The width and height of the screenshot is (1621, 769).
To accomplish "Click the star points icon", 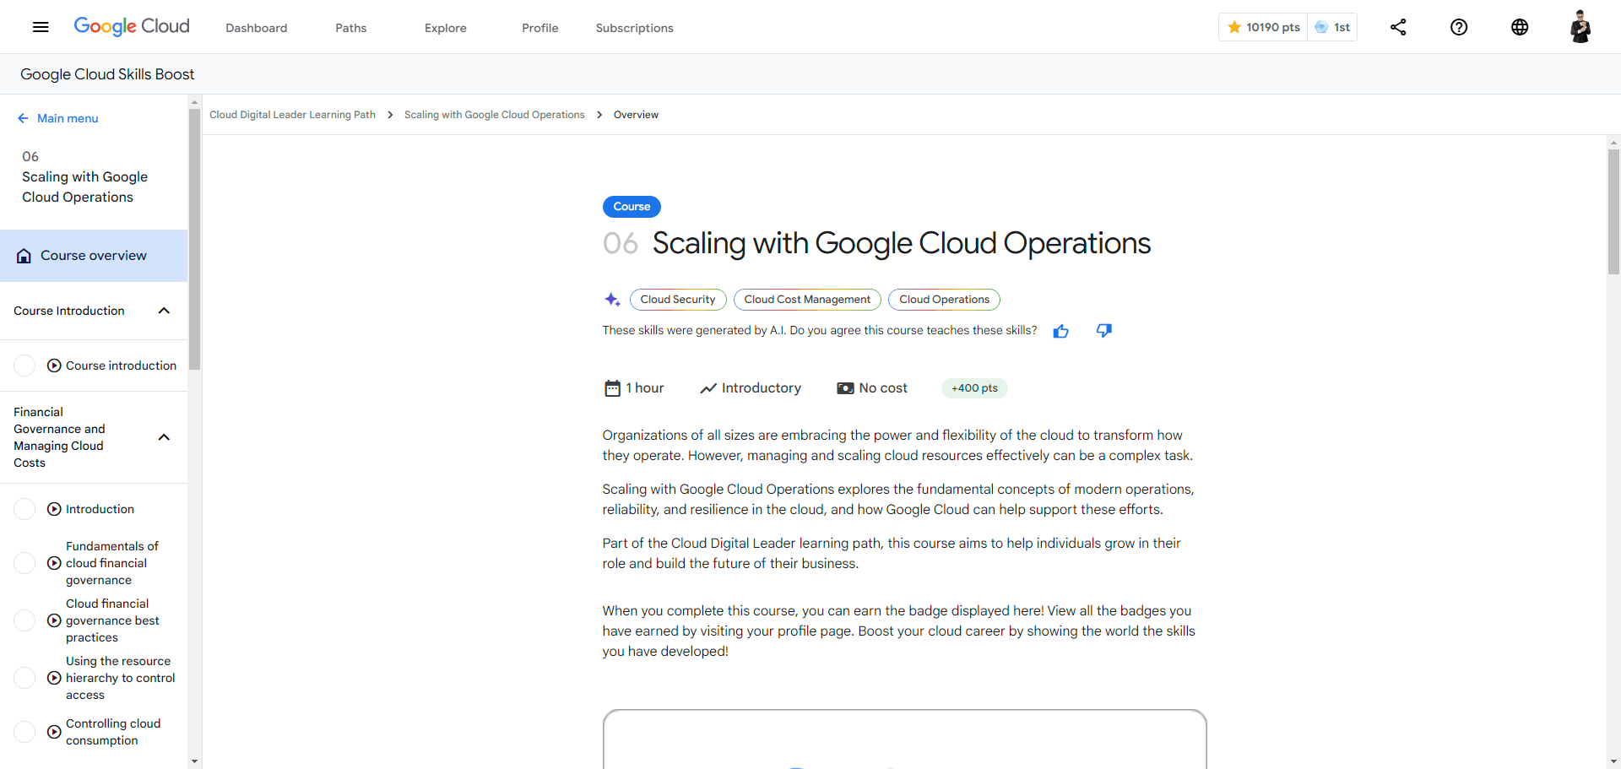I will pyautogui.click(x=1234, y=27).
